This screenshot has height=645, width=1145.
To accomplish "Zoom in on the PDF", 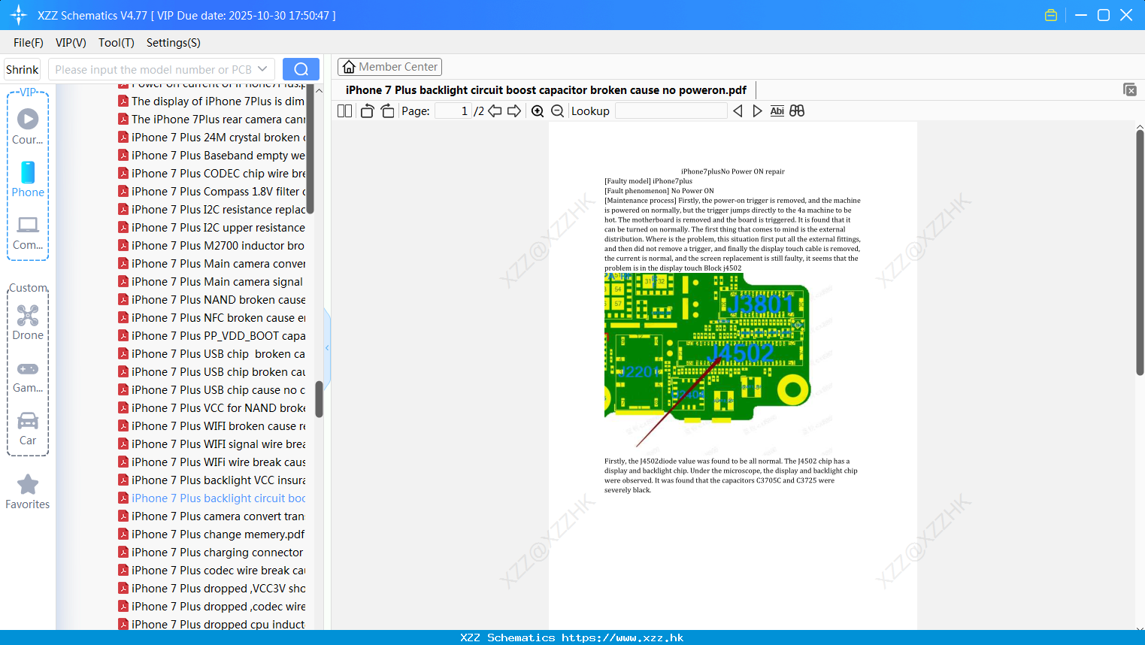I will click(538, 111).
